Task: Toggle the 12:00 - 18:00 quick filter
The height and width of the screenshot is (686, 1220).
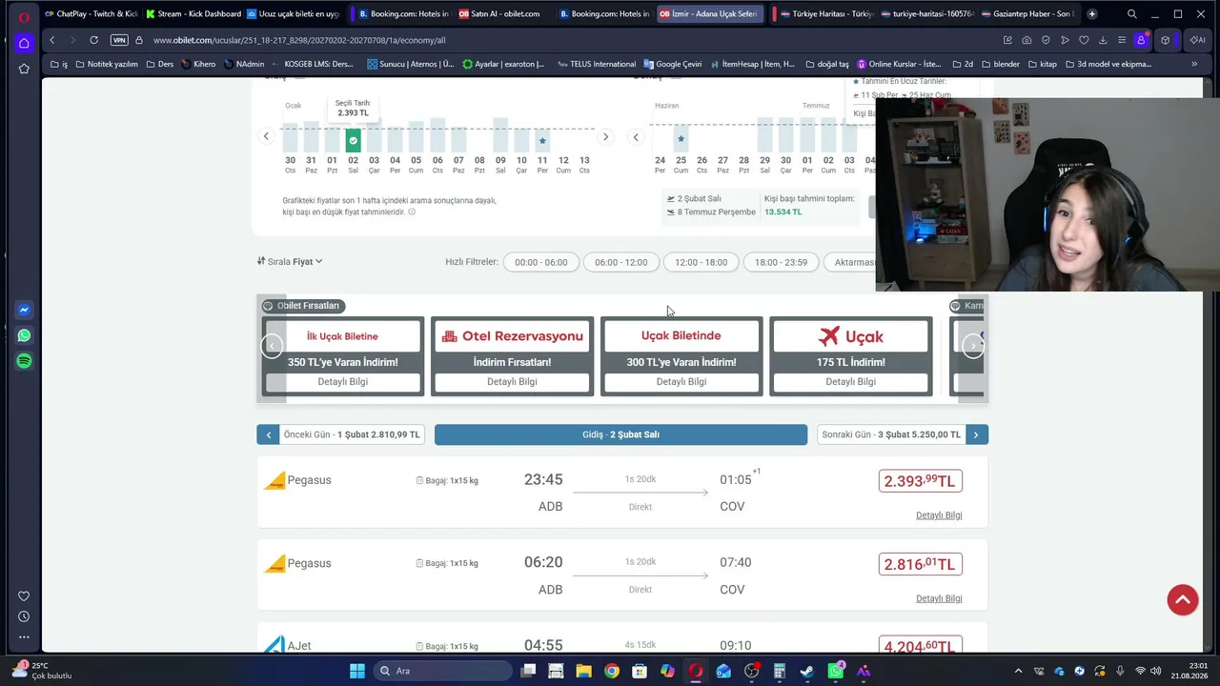Action: tap(701, 262)
